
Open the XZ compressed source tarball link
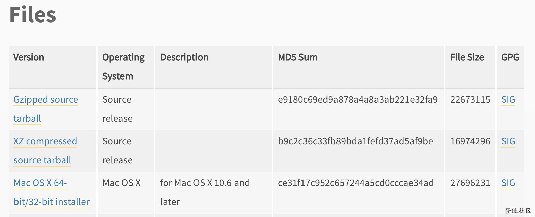pyautogui.click(x=45, y=150)
